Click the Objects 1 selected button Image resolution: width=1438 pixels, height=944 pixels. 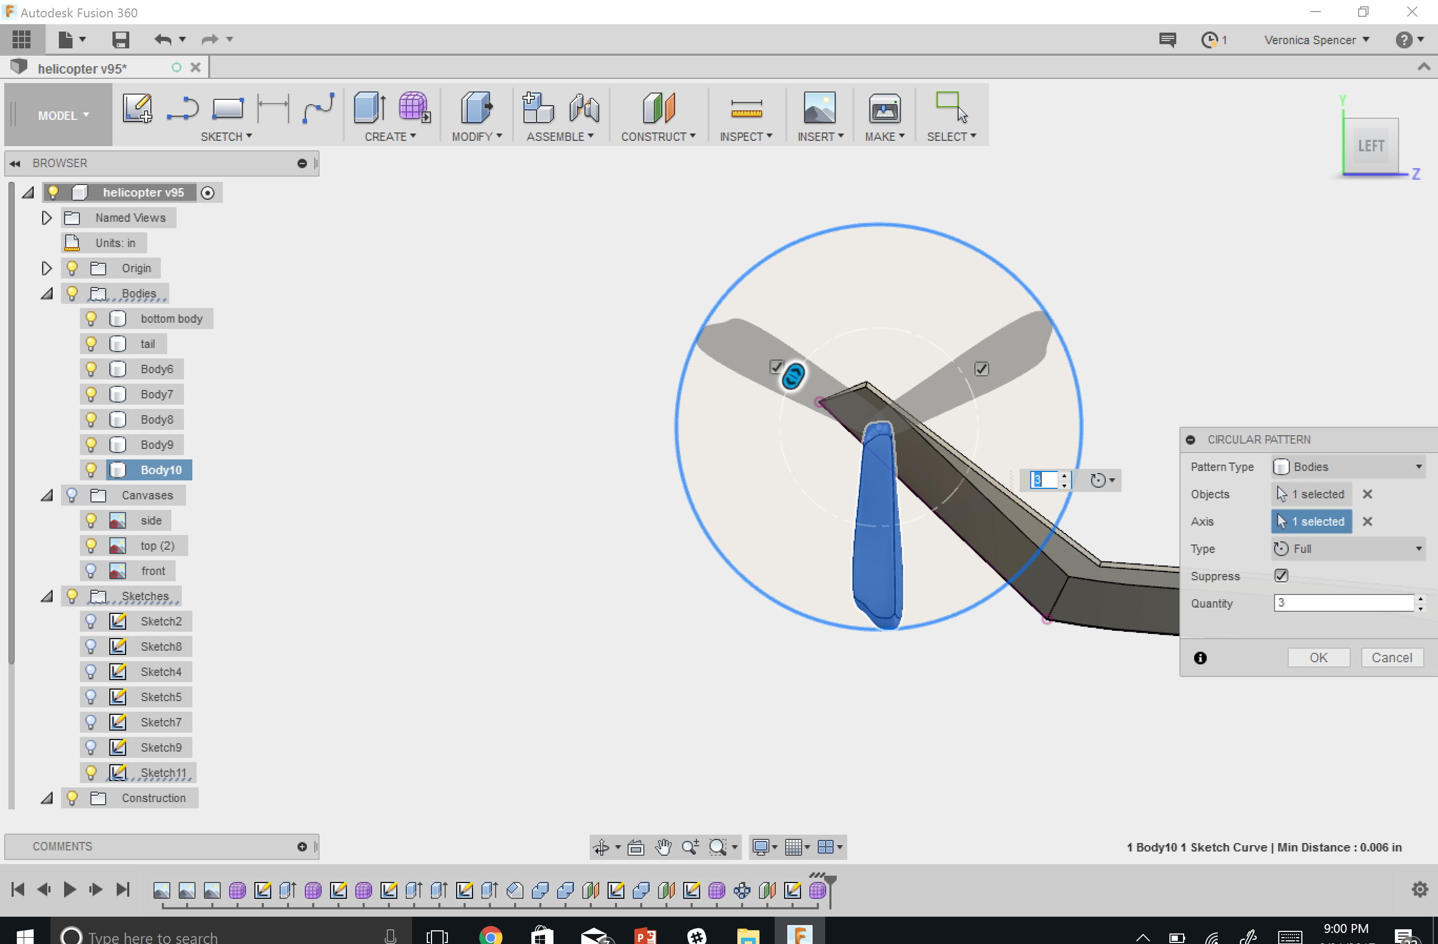point(1311,494)
